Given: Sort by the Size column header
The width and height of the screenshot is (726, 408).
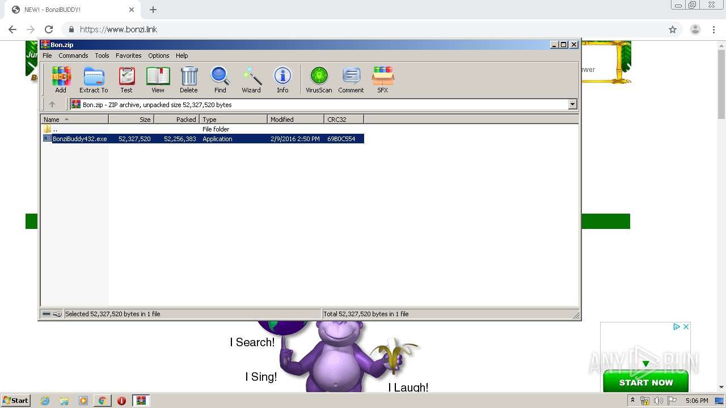Looking at the screenshot, I should [x=131, y=120].
